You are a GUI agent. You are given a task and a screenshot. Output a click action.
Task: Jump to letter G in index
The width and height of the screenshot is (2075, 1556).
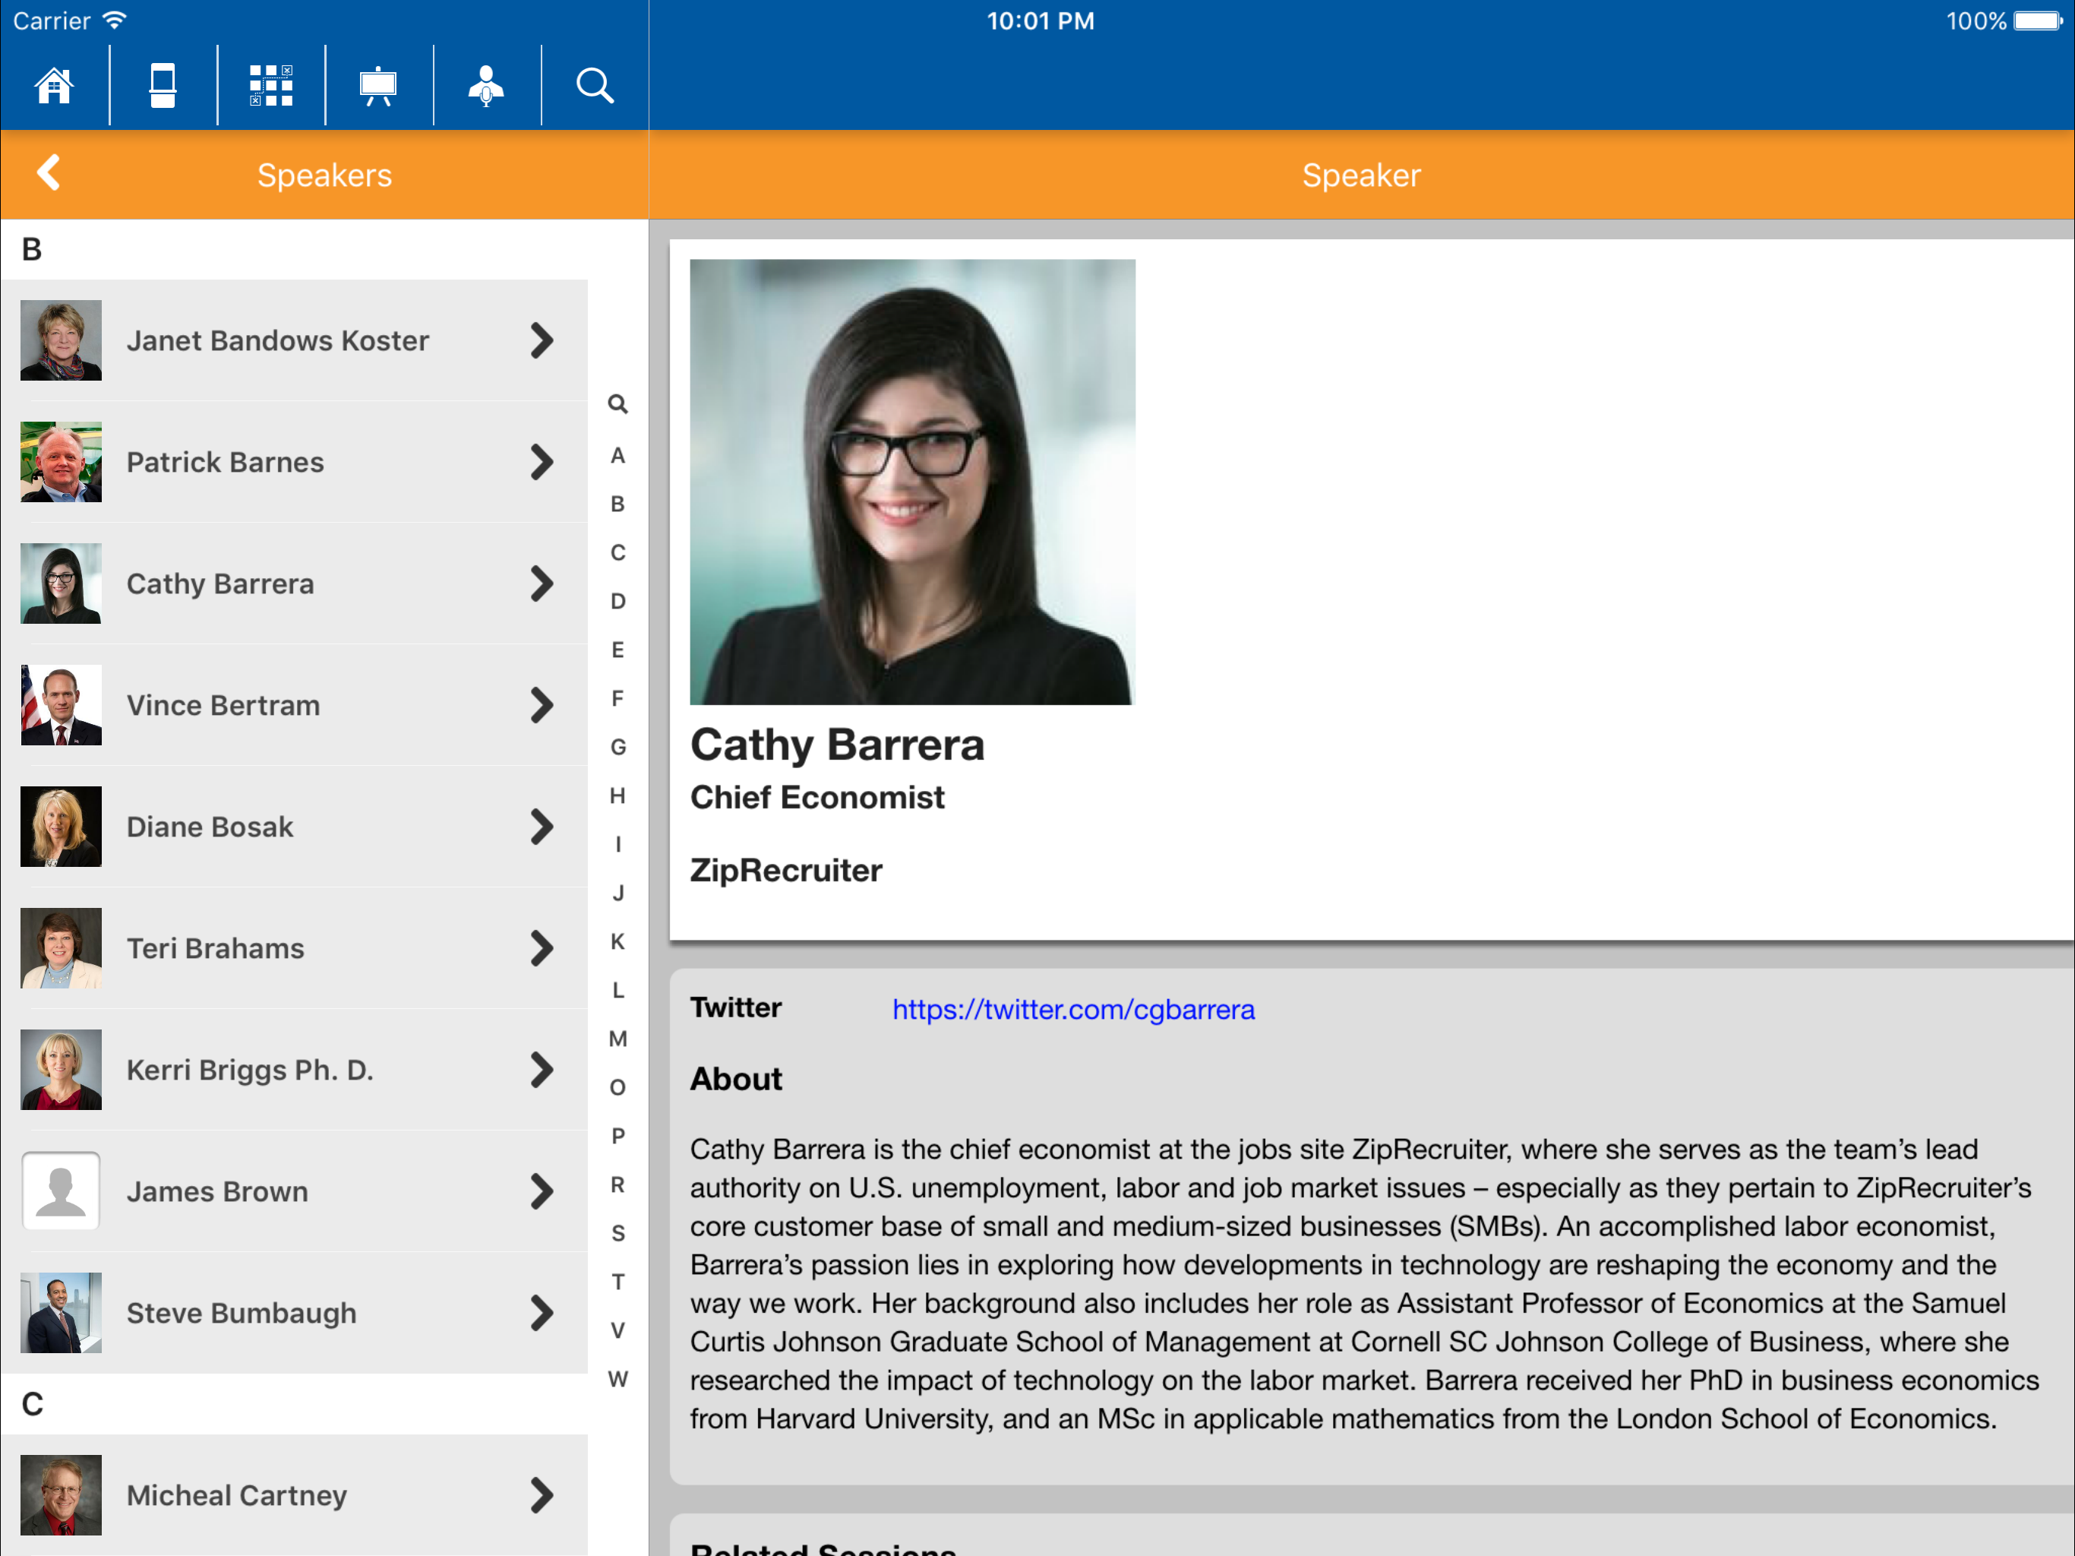coord(617,747)
